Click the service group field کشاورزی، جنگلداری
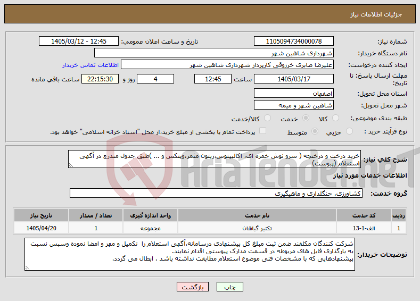 tap(216, 193)
